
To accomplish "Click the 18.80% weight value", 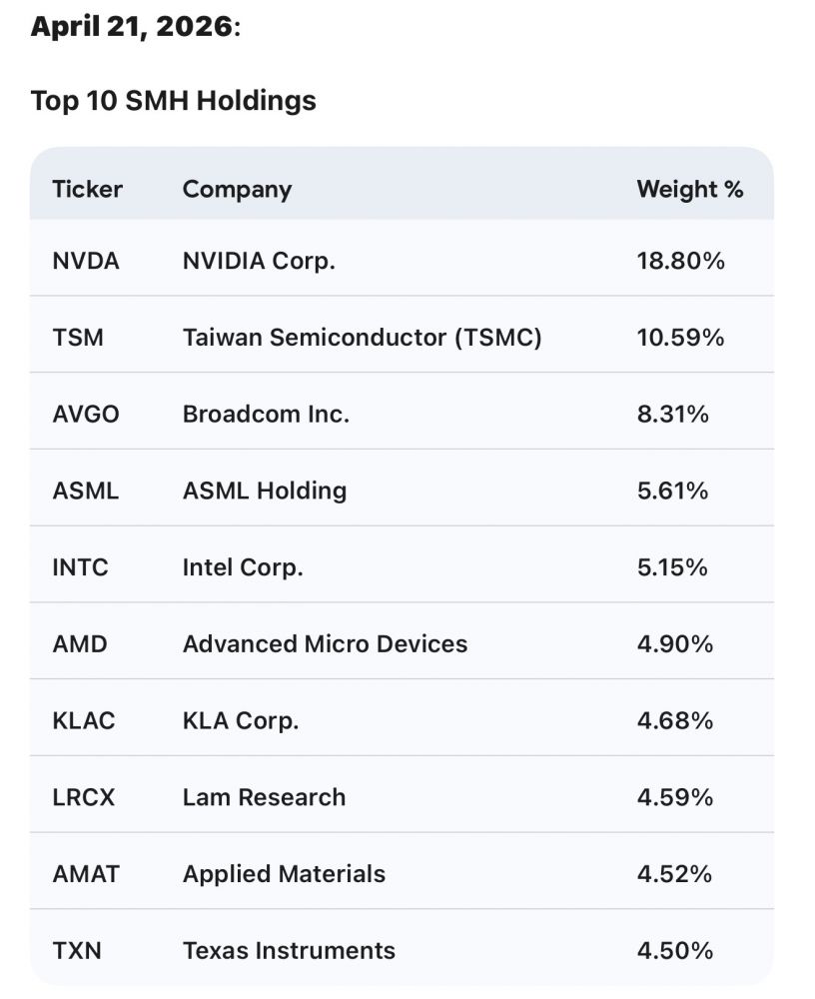I will click(x=680, y=262).
